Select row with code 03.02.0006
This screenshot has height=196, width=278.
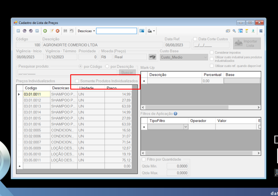pyautogui.click(x=74, y=136)
